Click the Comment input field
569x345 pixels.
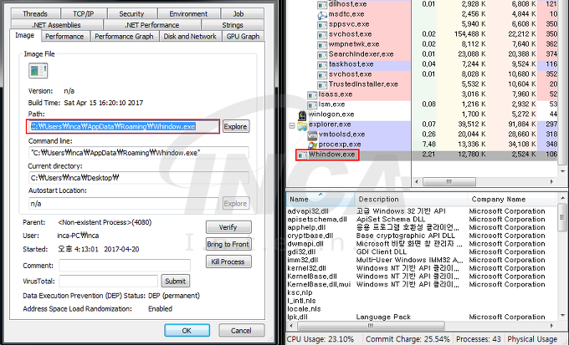[x=125, y=266]
